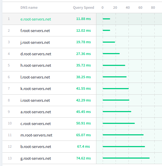Select i.root-servers.net row name
Image resolution: width=162 pixels, height=166 pixels.
tap(35, 100)
